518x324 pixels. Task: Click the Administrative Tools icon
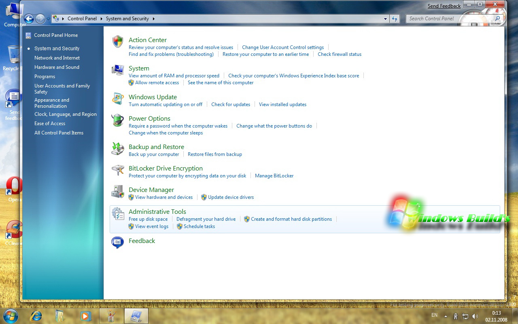click(x=118, y=213)
